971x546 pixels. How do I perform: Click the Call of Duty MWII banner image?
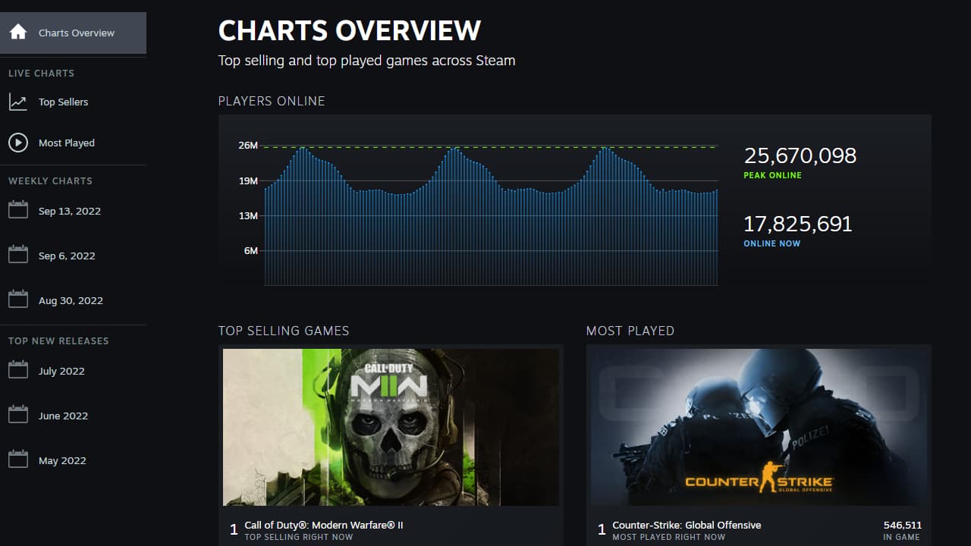pyautogui.click(x=391, y=427)
